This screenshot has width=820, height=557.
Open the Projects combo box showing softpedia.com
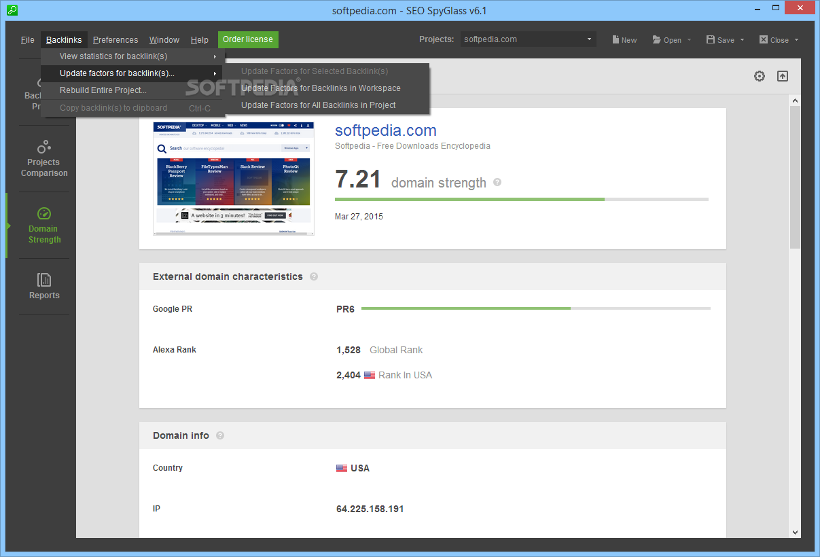528,39
